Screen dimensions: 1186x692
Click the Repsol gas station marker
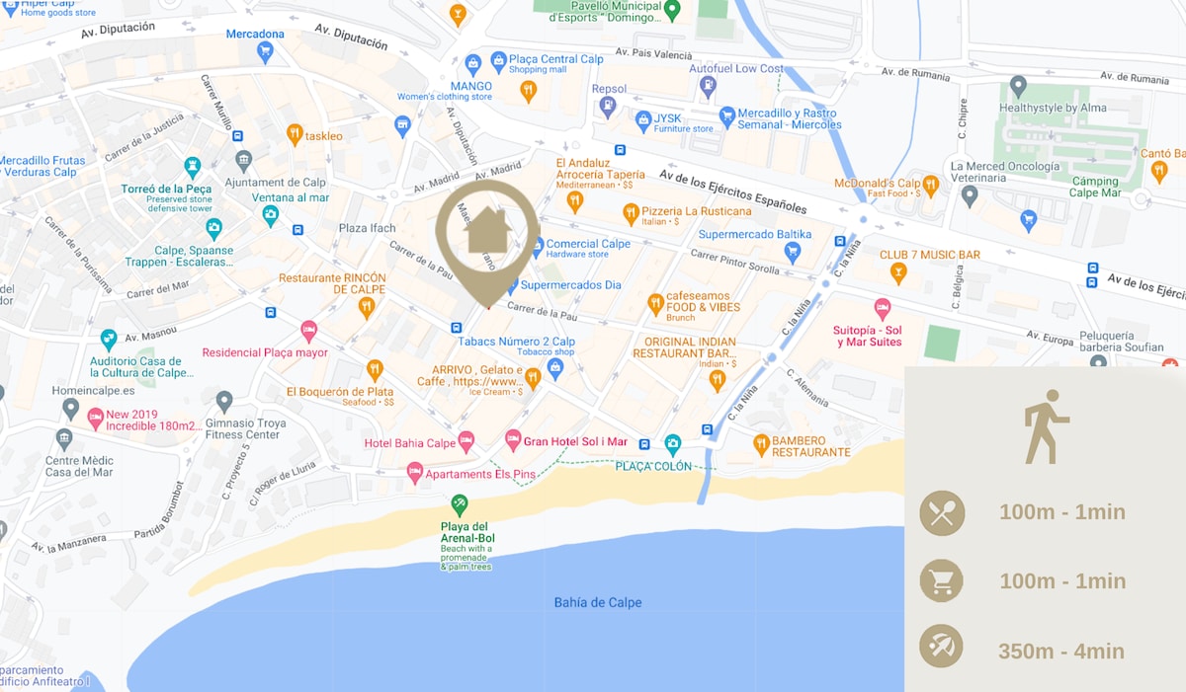[608, 105]
